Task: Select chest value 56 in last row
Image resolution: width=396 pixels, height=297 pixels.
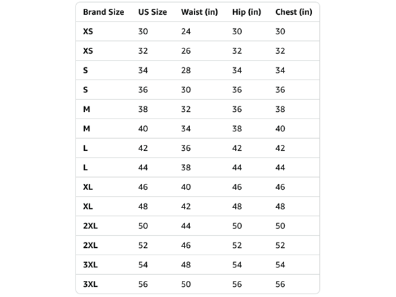Action: click(280, 284)
